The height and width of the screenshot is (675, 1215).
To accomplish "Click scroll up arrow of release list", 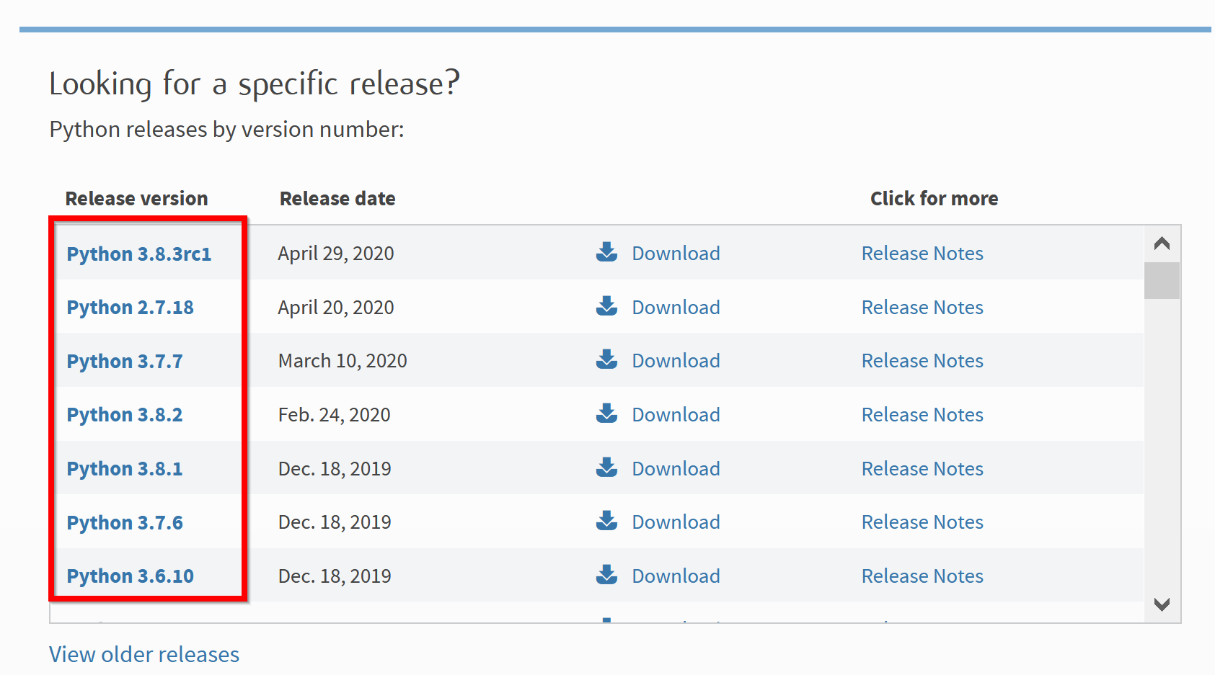I will (x=1162, y=243).
